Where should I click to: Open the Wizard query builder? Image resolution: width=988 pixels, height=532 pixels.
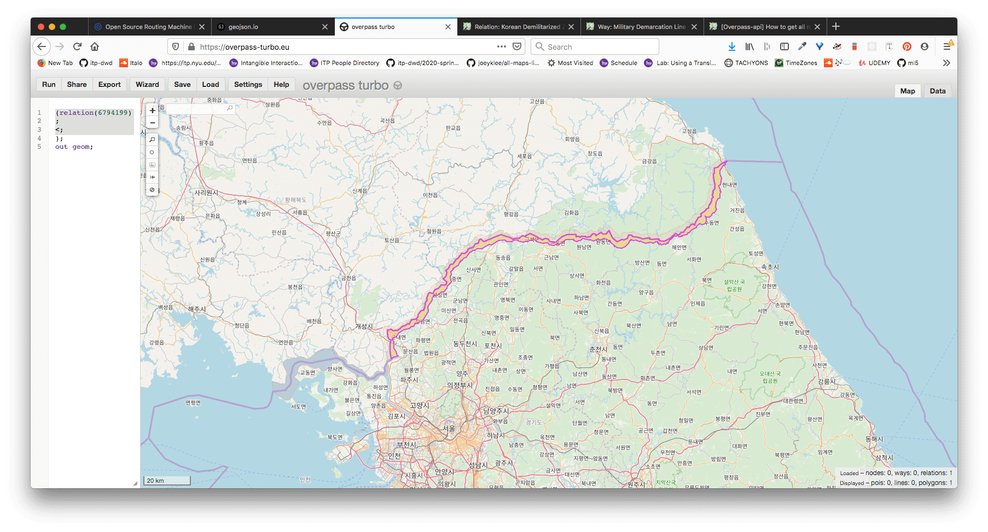point(147,84)
